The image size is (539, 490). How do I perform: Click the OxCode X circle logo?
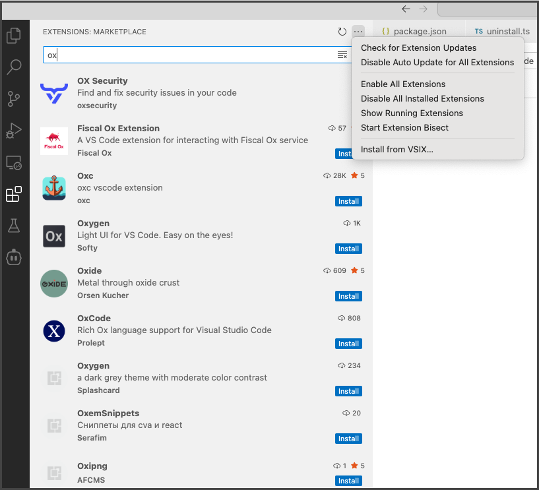pos(54,331)
